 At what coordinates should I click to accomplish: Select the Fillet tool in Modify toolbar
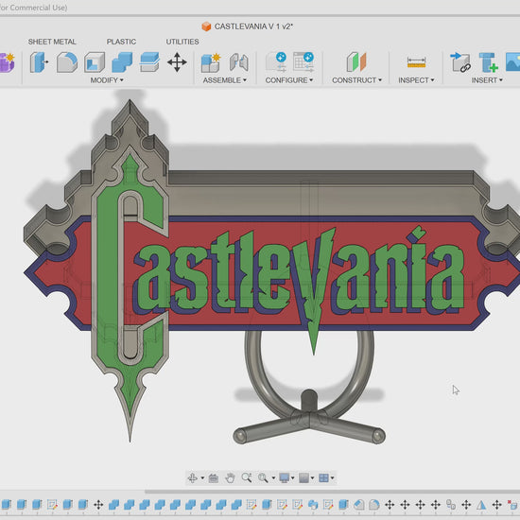click(67, 62)
